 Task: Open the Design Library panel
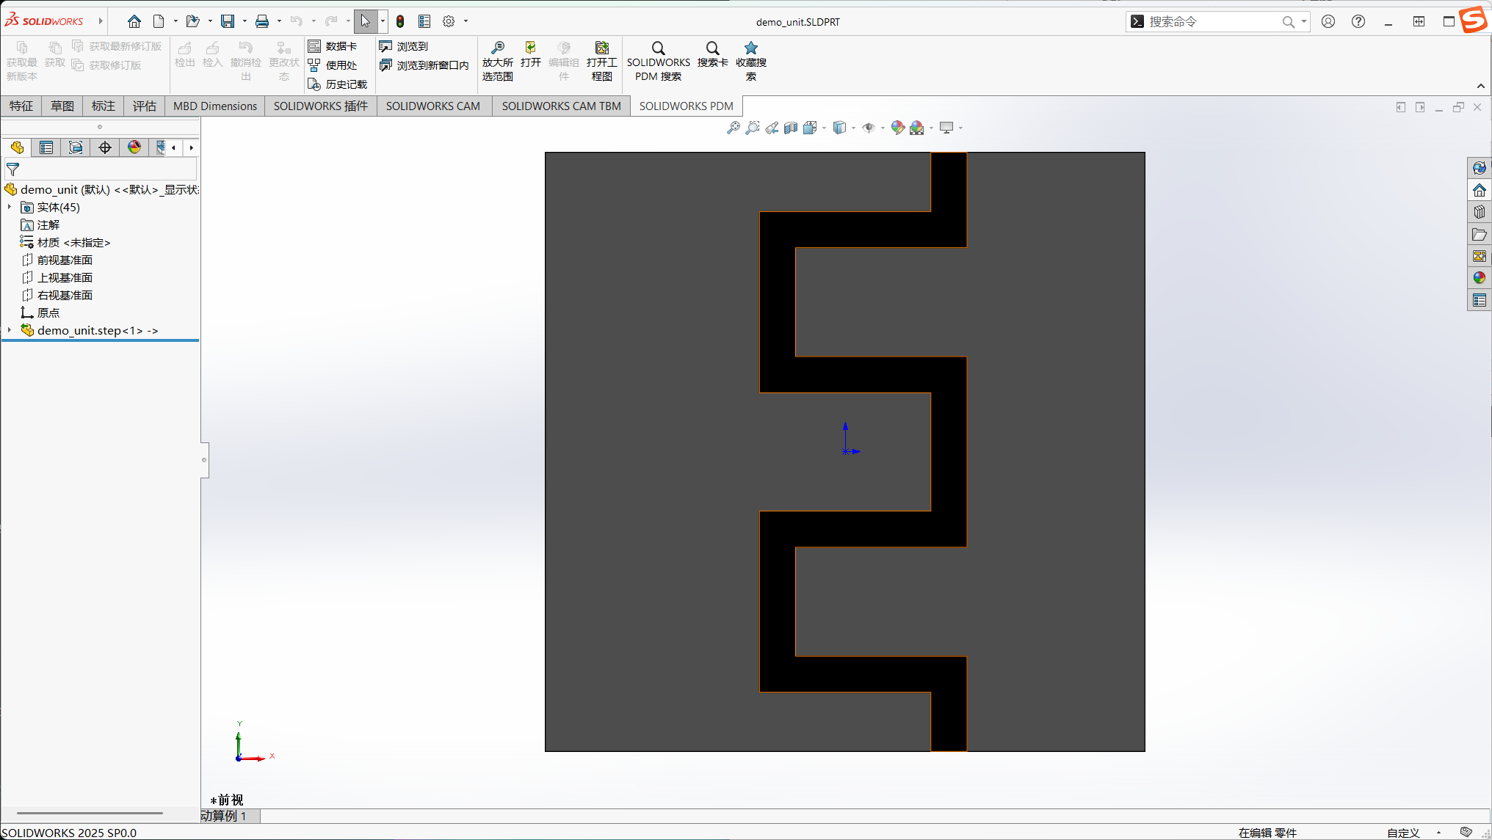pos(1479,211)
